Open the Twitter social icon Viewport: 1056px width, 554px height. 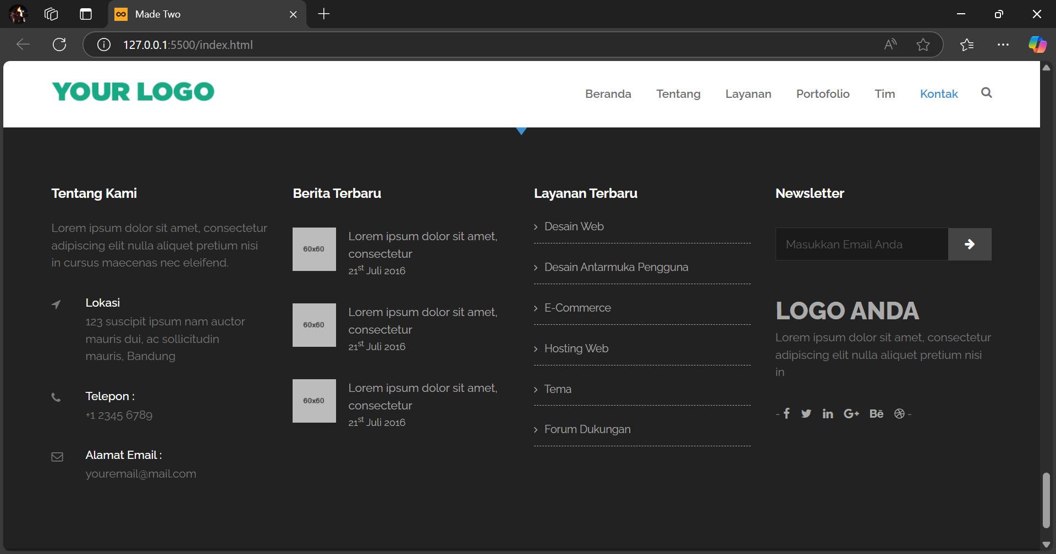(x=806, y=413)
